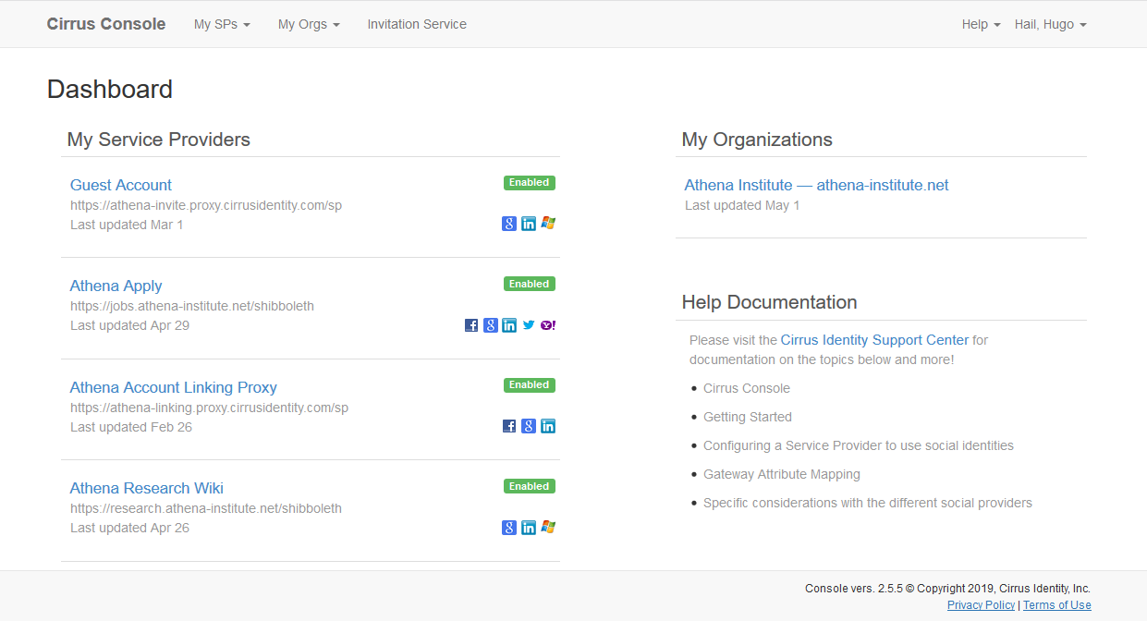Toggle the Enabled badge on Guest Account
This screenshot has height=621, width=1147.
tap(529, 182)
